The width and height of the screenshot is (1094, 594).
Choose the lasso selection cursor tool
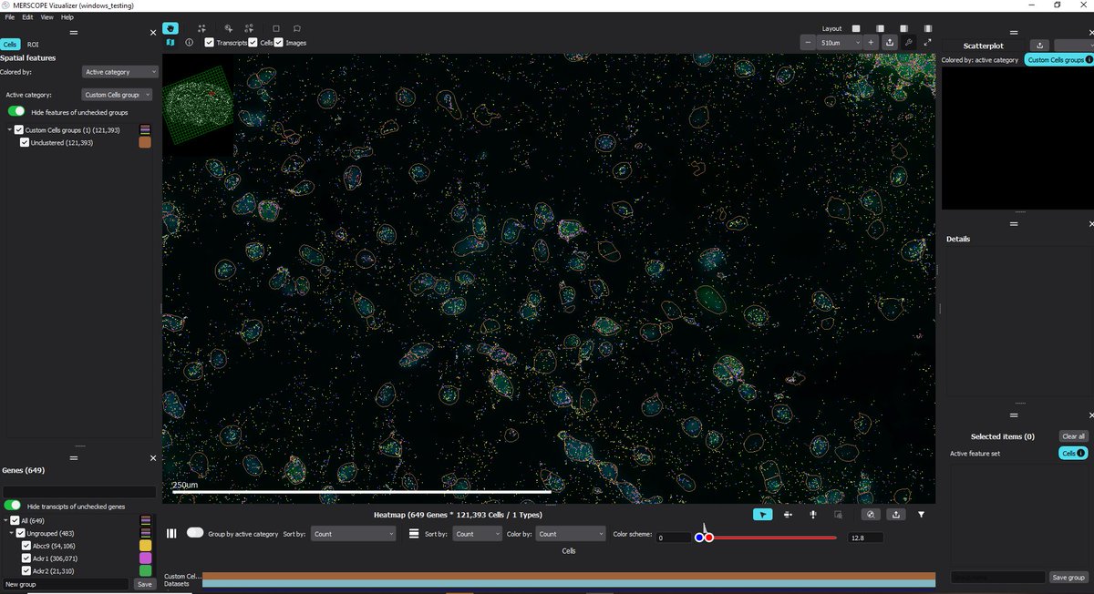(x=228, y=28)
